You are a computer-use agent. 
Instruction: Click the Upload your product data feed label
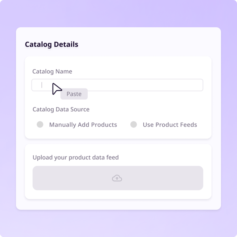coord(75,157)
